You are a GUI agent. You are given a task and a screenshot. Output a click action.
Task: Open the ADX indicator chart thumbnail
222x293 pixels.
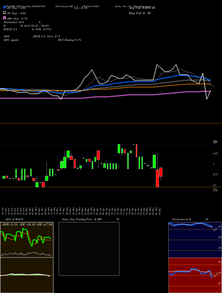(x=27, y=240)
